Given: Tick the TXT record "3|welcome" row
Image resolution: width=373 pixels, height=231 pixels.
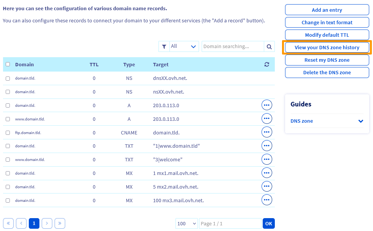Looking at the screenshot, I should click(8, 159).
